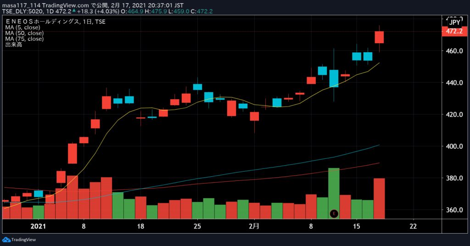Click the 400.0 price axis label

point(454,146)
